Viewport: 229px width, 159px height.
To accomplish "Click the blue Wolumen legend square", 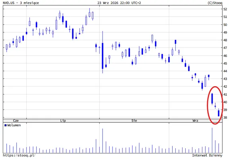I will point(6,125).
